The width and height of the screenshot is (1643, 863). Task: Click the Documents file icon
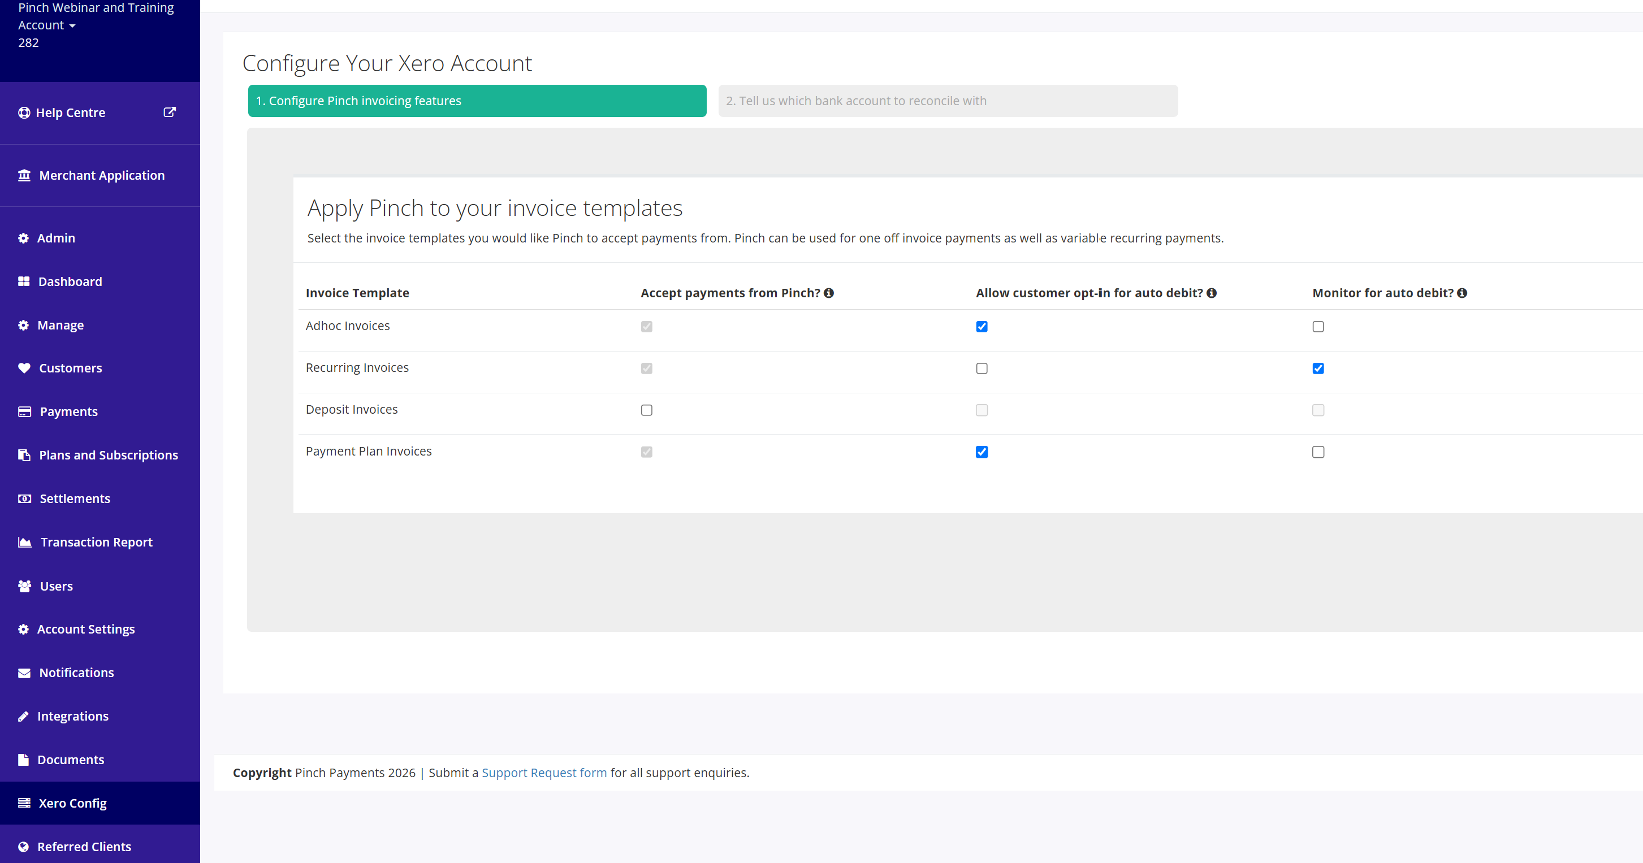[24, 760]
